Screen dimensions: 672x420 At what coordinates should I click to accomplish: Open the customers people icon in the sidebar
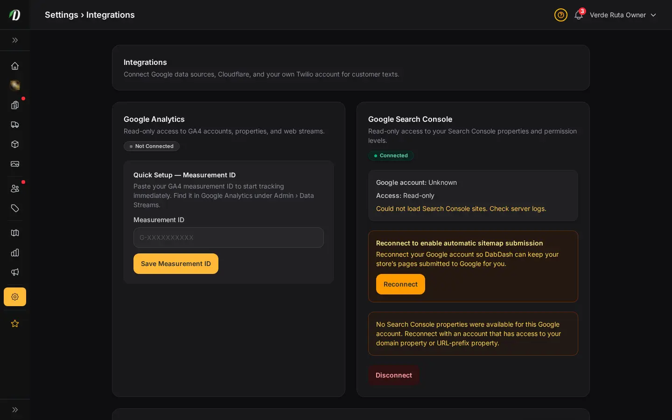coord(15,189)
